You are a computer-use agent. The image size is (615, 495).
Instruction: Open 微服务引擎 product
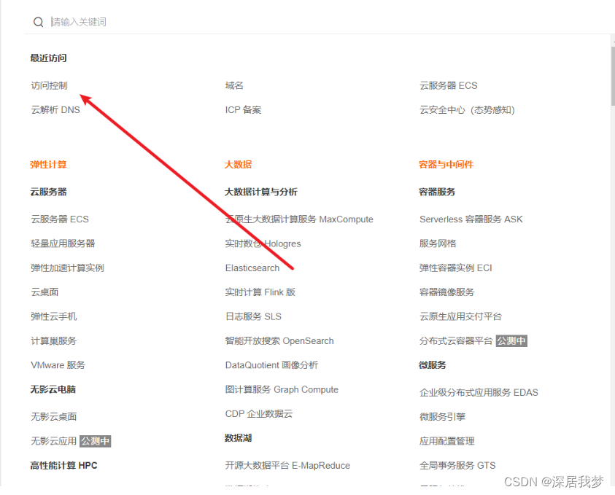pos(442,416)
